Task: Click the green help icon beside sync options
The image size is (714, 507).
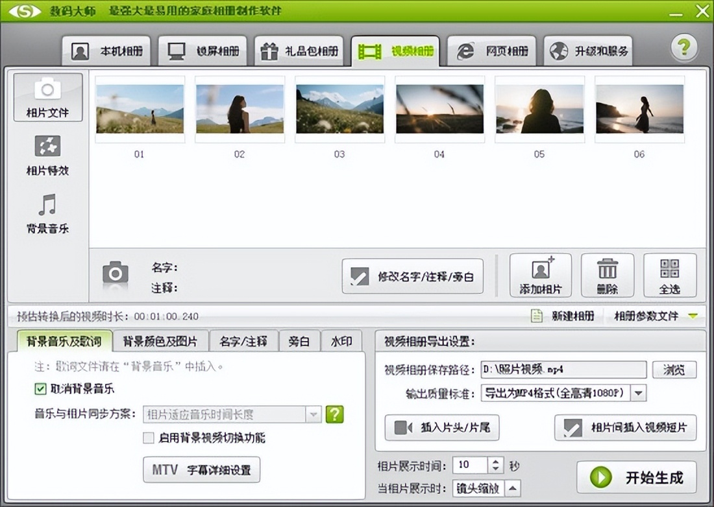Action: pos(334,415)
